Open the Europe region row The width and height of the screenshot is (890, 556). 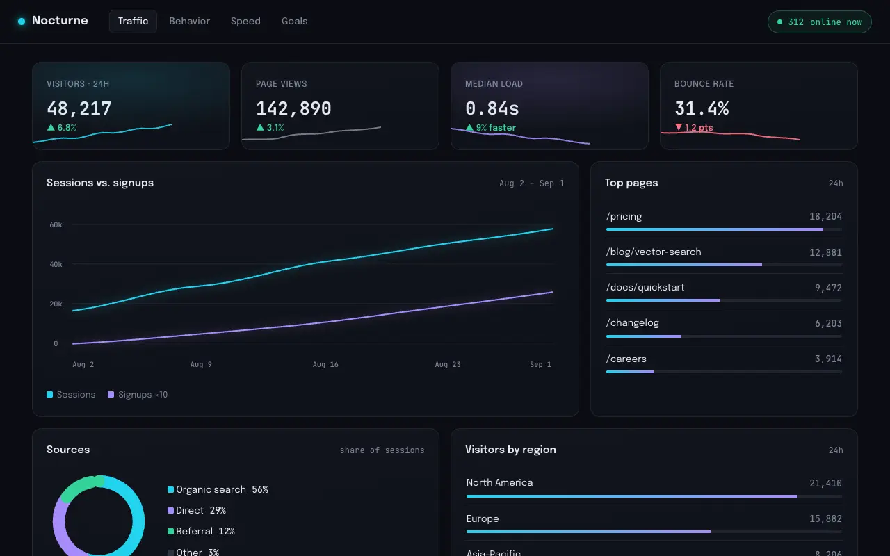654,523
